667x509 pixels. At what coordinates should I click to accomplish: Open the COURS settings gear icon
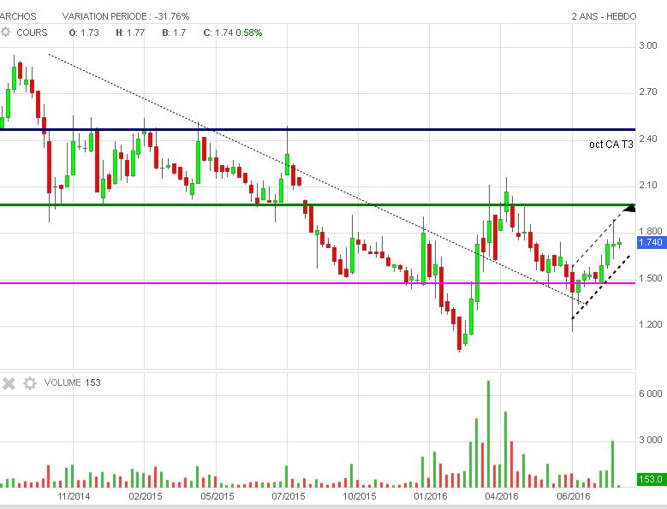(x=5, y=33)
